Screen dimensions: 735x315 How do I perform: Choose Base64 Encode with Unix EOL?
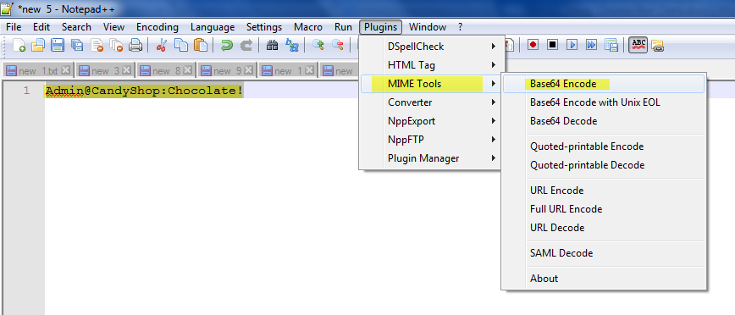point(604,102)
